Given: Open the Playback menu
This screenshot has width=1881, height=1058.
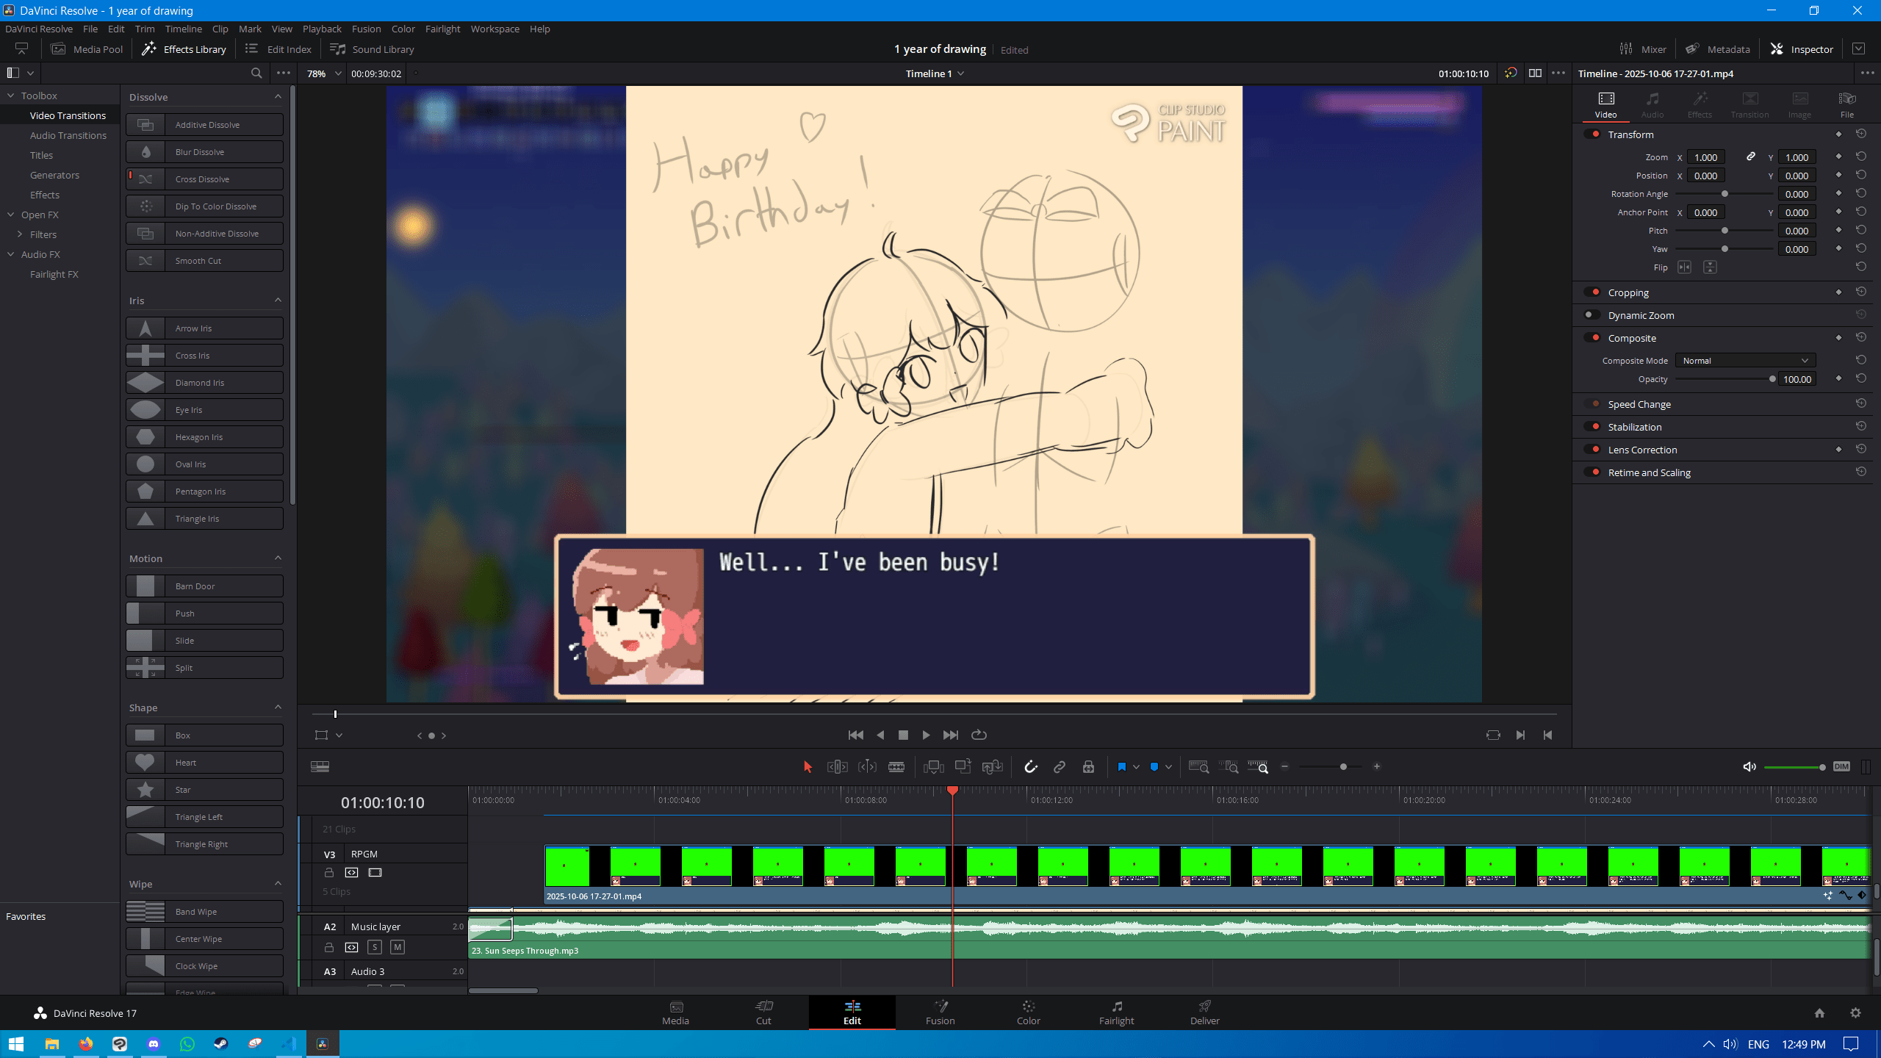Looking at the screenshot, I should coord(322,29).
